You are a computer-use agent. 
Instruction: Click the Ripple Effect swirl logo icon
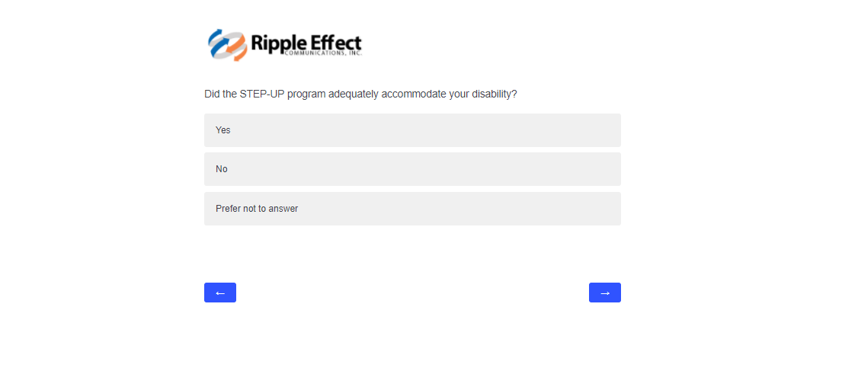[227, 45]
